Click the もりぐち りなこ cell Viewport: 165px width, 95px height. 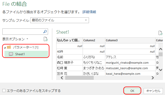tap(94, 63)
